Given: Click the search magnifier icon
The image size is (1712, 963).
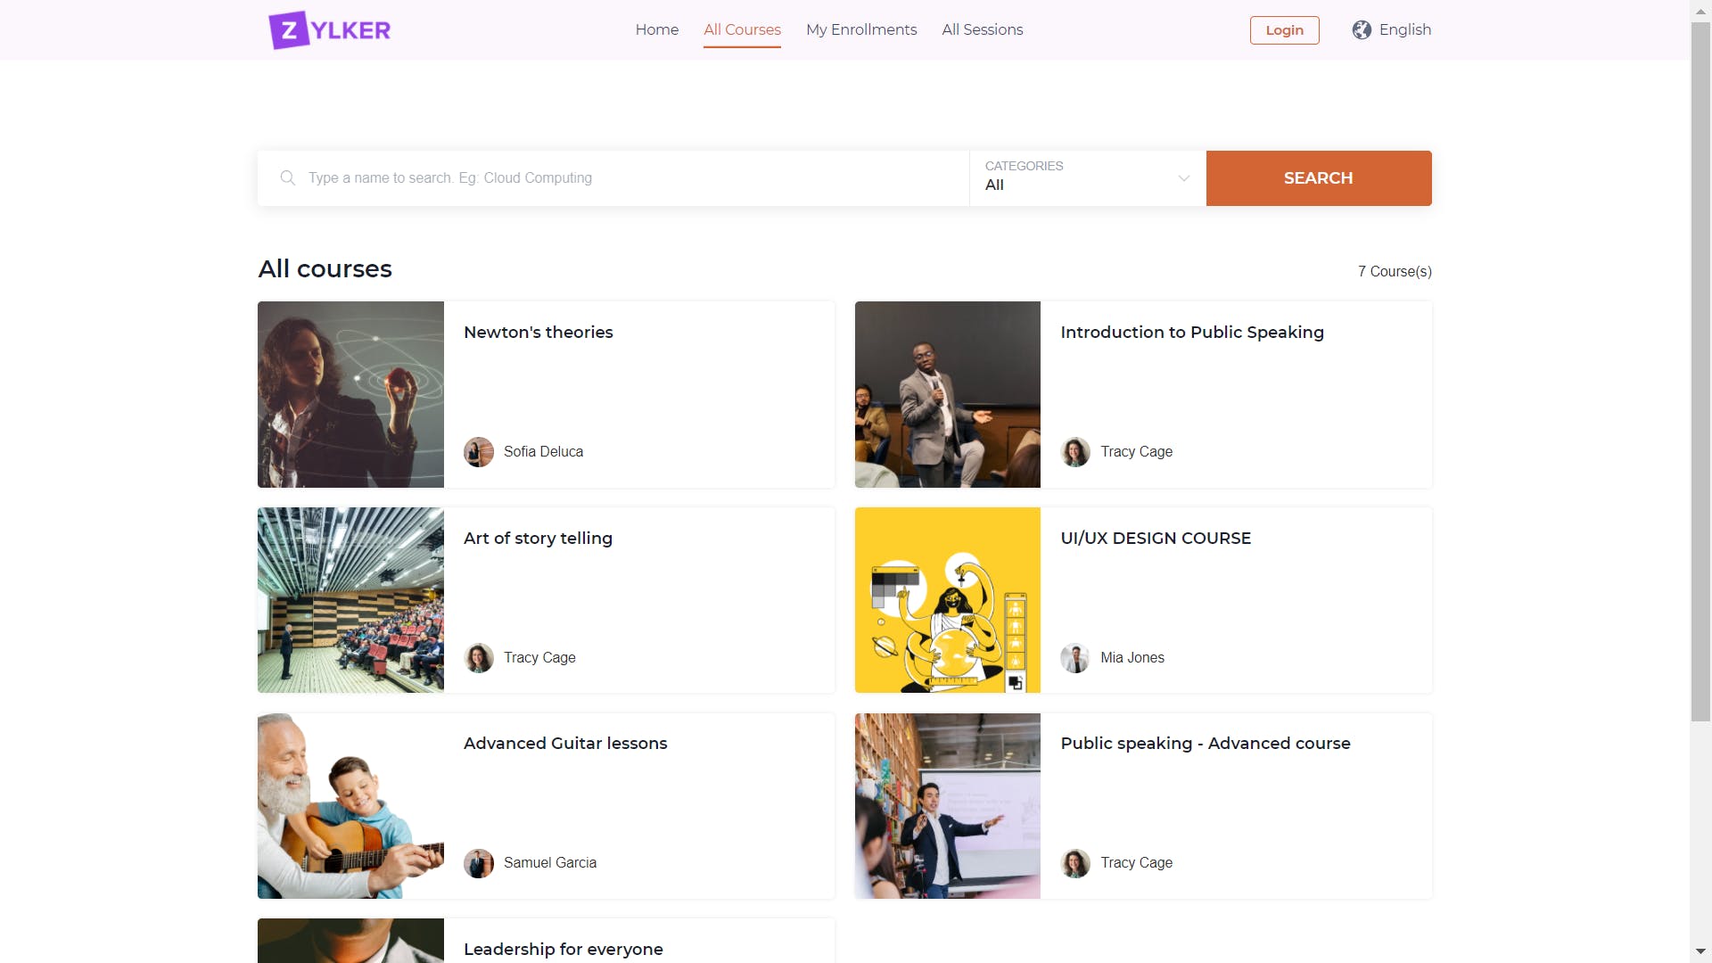Looking at the screenshot, I should tap(287, 178).
